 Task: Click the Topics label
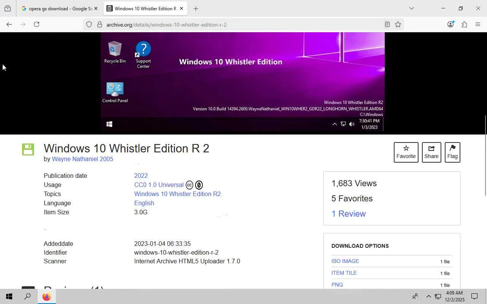[x=52, y=194]
